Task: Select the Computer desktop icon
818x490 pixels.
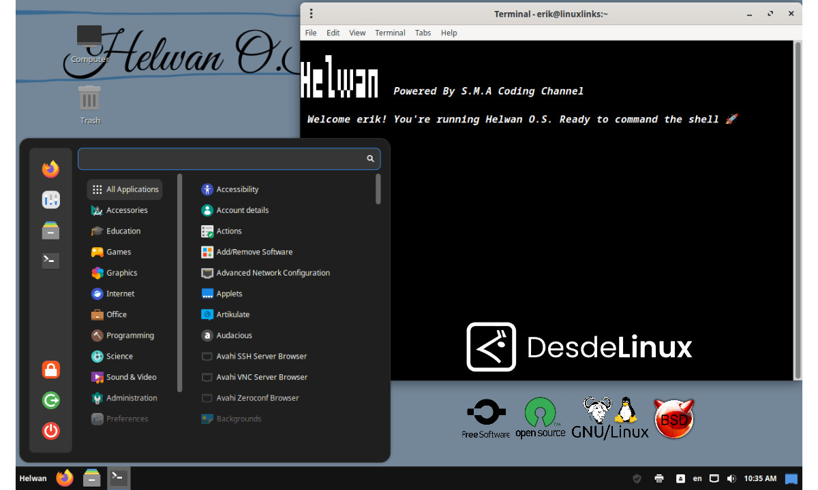Action: pyautogui.click(x=89, y=45)
